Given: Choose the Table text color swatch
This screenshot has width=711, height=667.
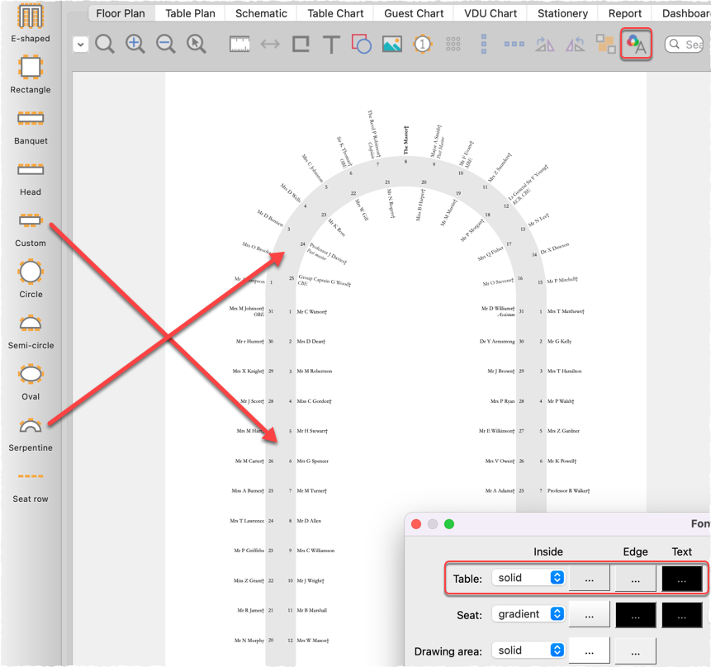Looking at the screenshot, I should (681, 579).
